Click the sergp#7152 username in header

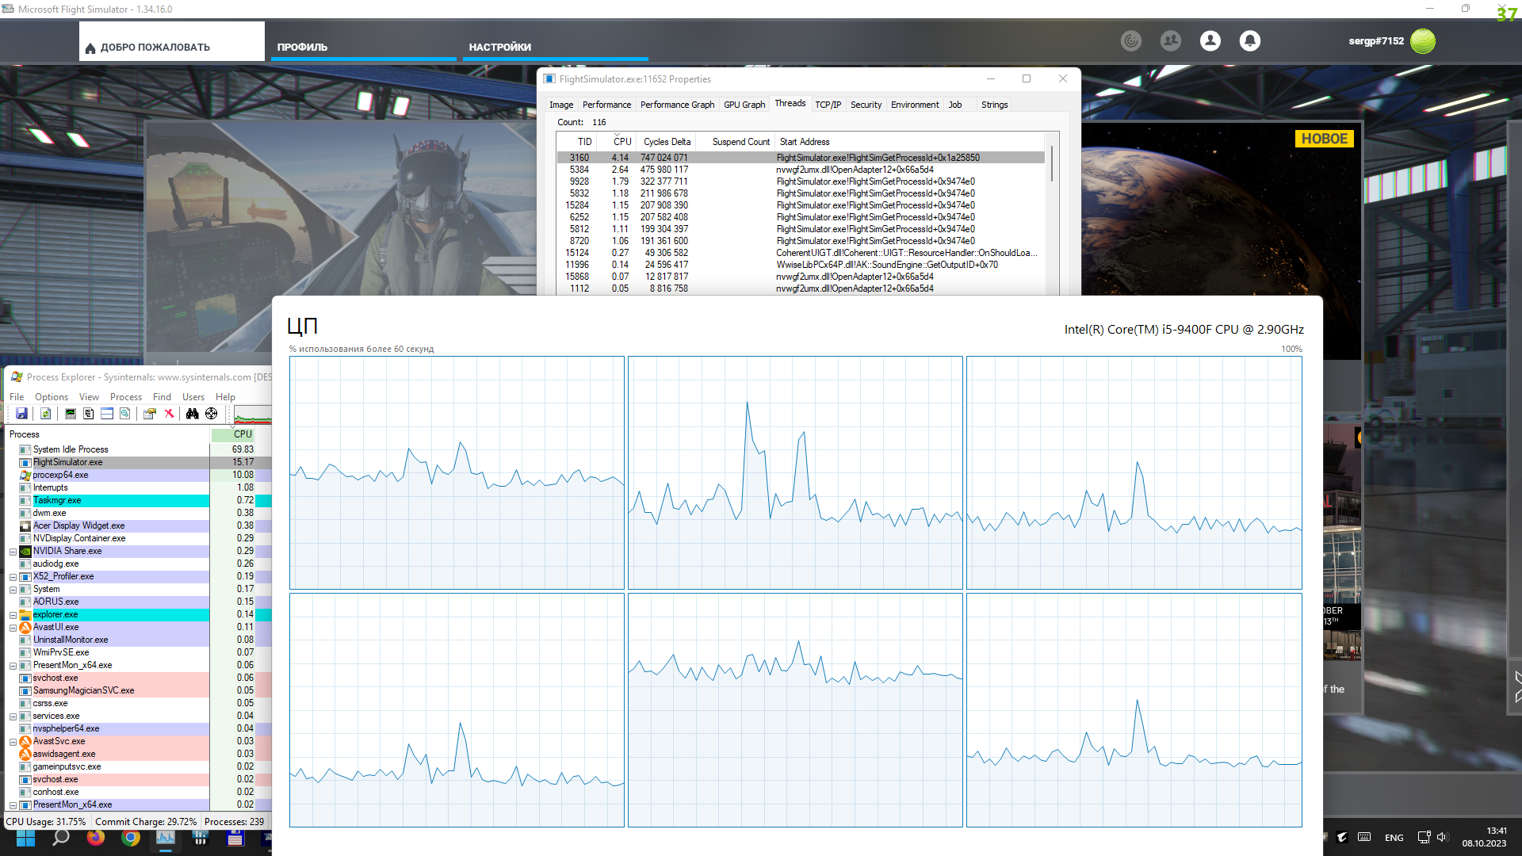pyautogui.click(x=1376, y=40)
